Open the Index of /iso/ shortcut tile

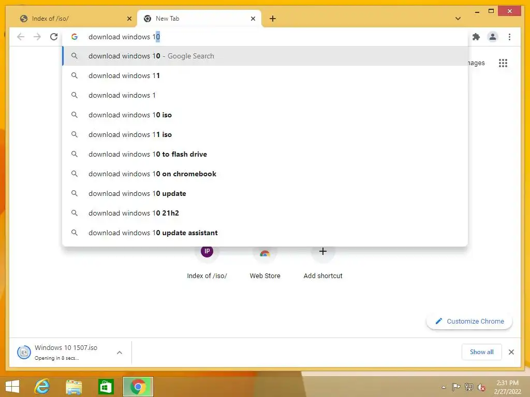[x=207, y=263]
